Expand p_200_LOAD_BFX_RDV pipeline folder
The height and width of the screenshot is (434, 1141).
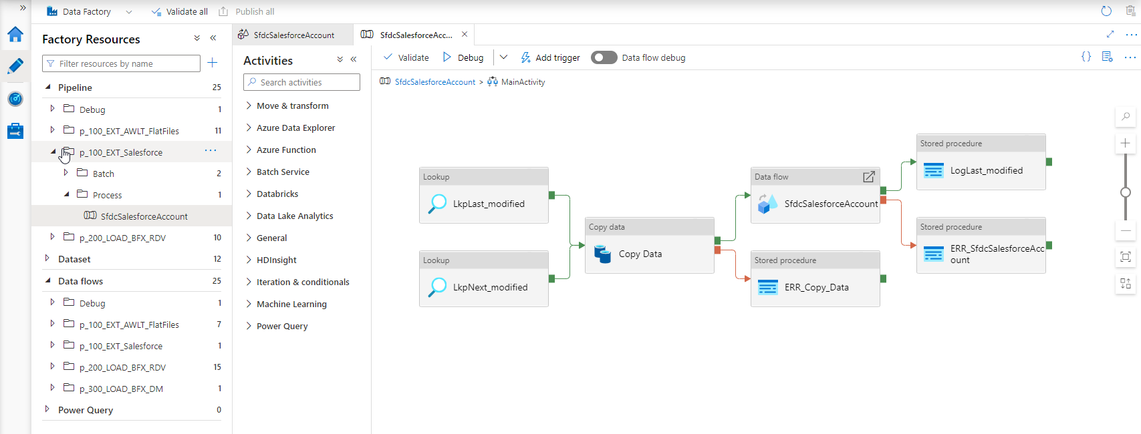(52, 237)
